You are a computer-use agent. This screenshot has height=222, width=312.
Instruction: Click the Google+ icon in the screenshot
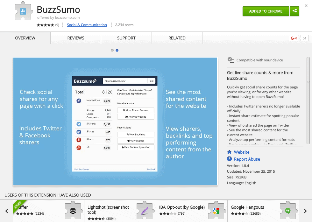[79, 148]
